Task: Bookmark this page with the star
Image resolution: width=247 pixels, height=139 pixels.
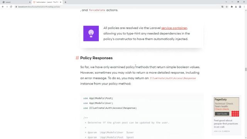Action: 227,7
